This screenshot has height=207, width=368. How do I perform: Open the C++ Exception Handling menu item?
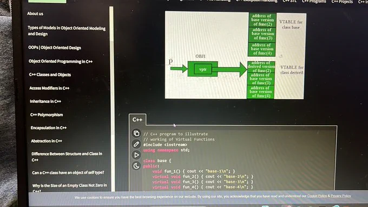tap(257, 1)
